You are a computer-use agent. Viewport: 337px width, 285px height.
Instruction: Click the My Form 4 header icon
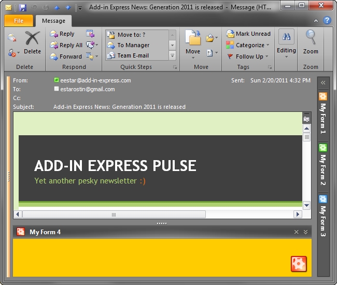click(x=21, y=232)
